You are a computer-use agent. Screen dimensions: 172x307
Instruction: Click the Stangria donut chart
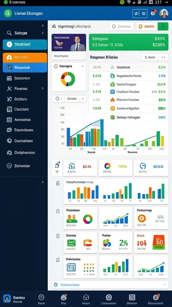click(x=68, y=79)
